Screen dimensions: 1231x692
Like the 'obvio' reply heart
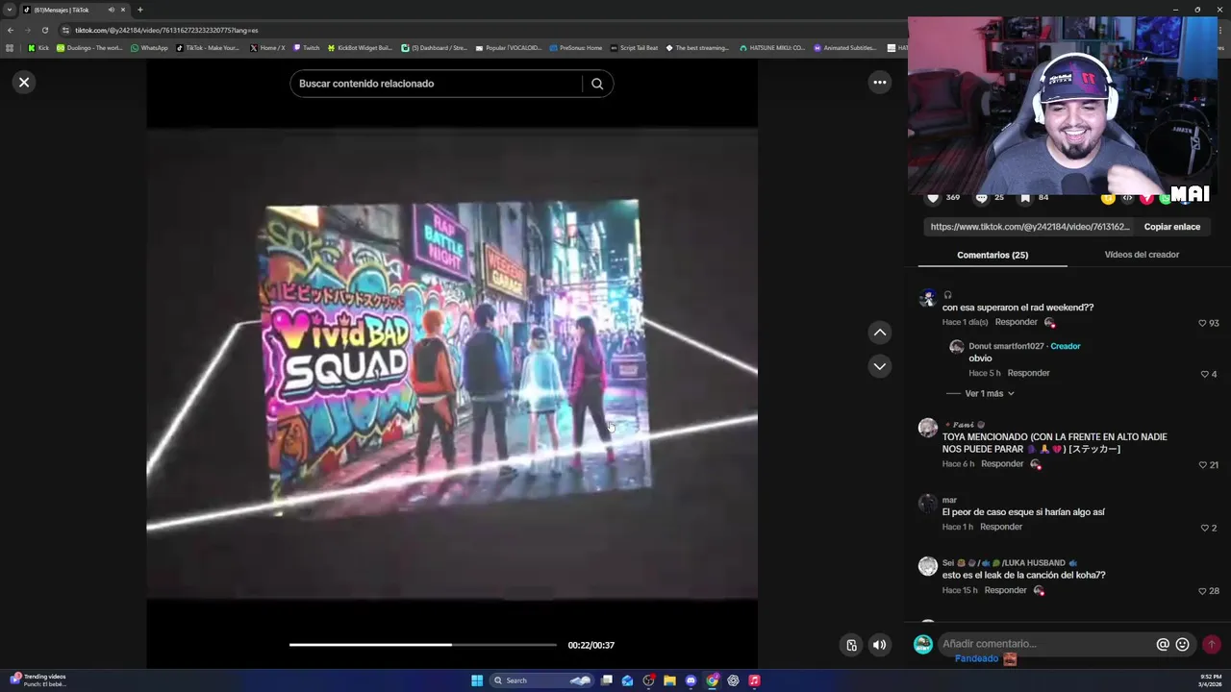coord(1205,374)
